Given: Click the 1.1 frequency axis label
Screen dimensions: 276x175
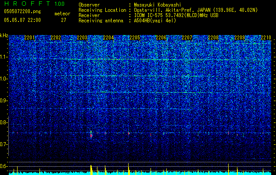Looking at the screenshot, I should click(4, 57).
